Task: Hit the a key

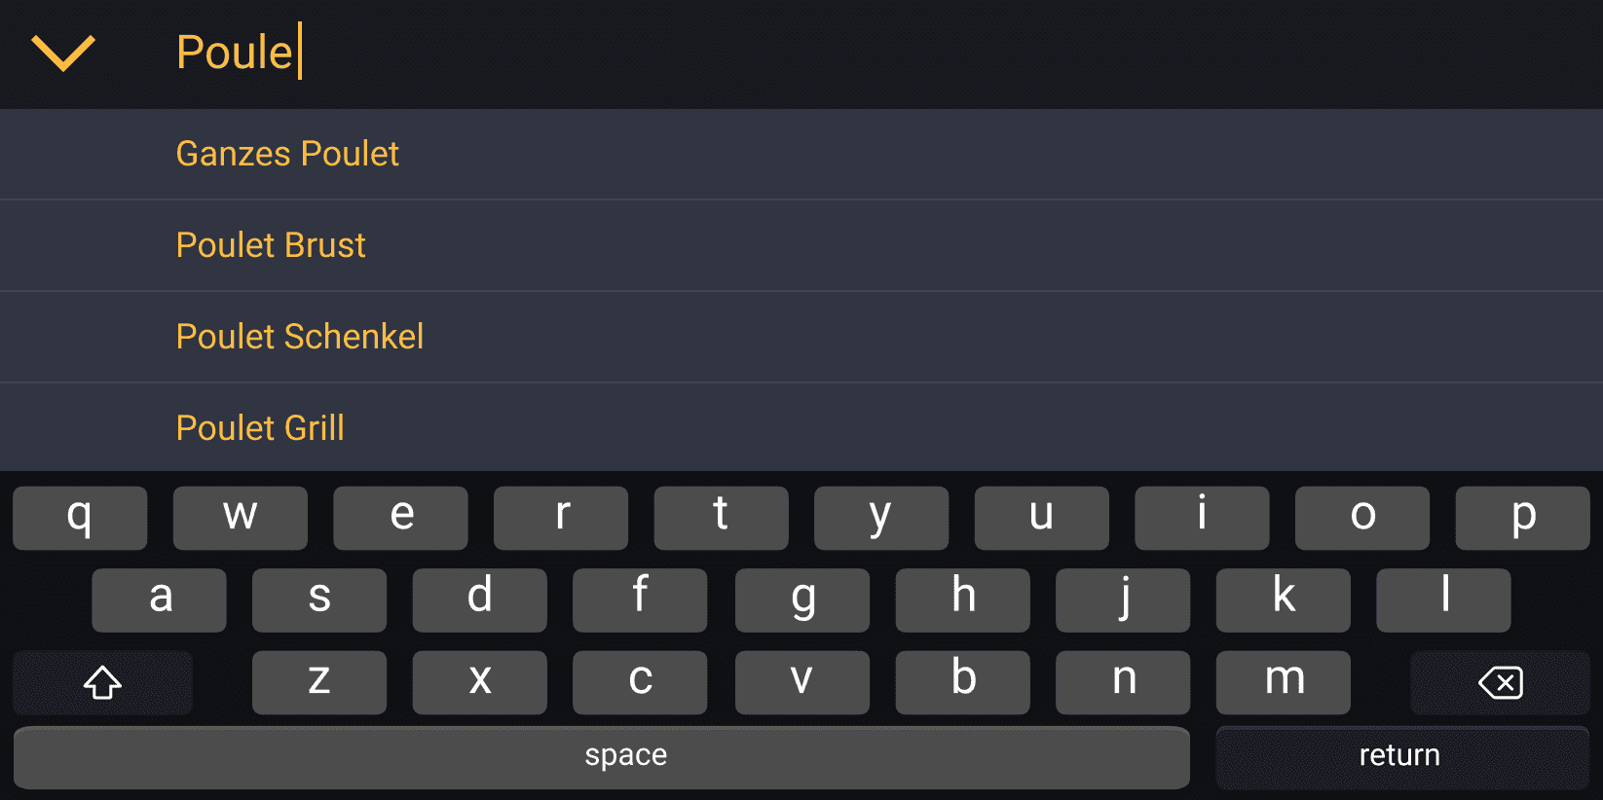Action: (x=160, y=600)
